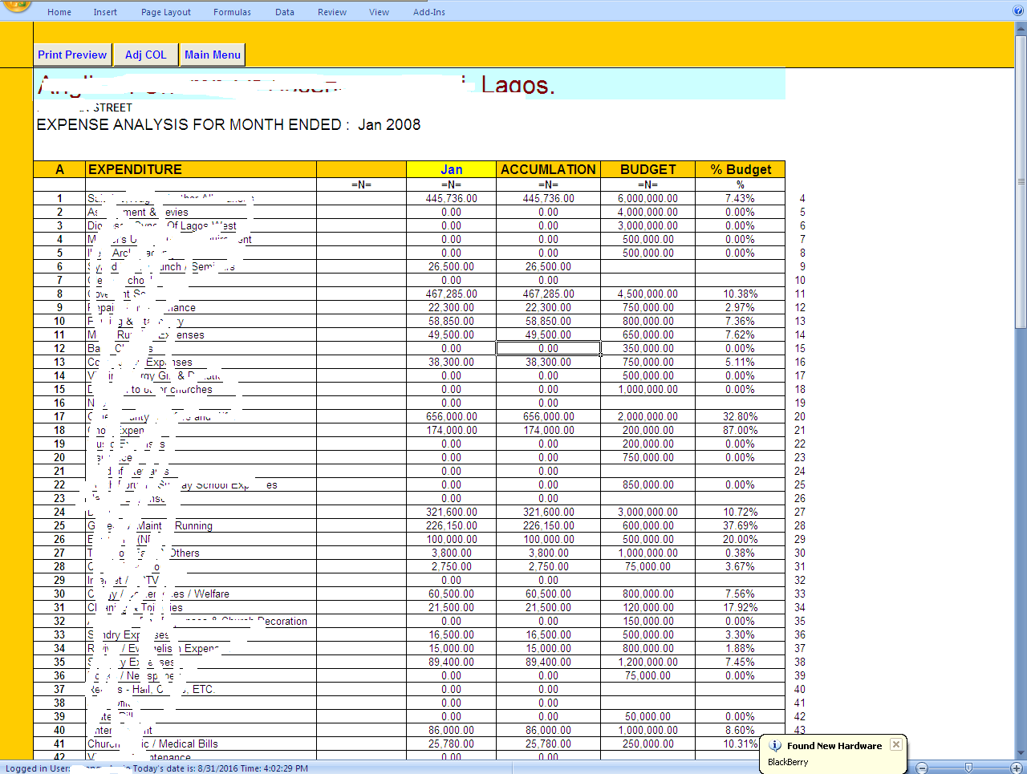The image size is (1027, 774).
Task: Go to Main Menu button
Action: (213, 55)
